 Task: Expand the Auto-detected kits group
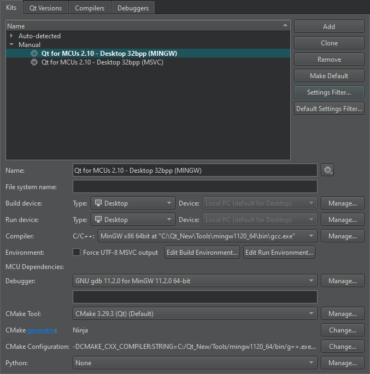(11, 36)
